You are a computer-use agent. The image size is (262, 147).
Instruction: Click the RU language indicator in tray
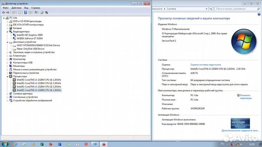coord(222,144)
